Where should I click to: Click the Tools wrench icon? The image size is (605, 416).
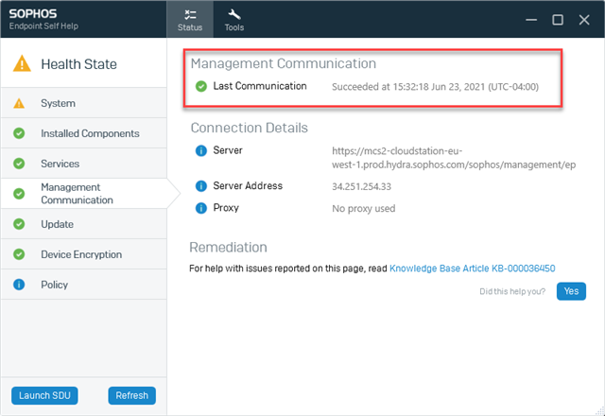234,14
